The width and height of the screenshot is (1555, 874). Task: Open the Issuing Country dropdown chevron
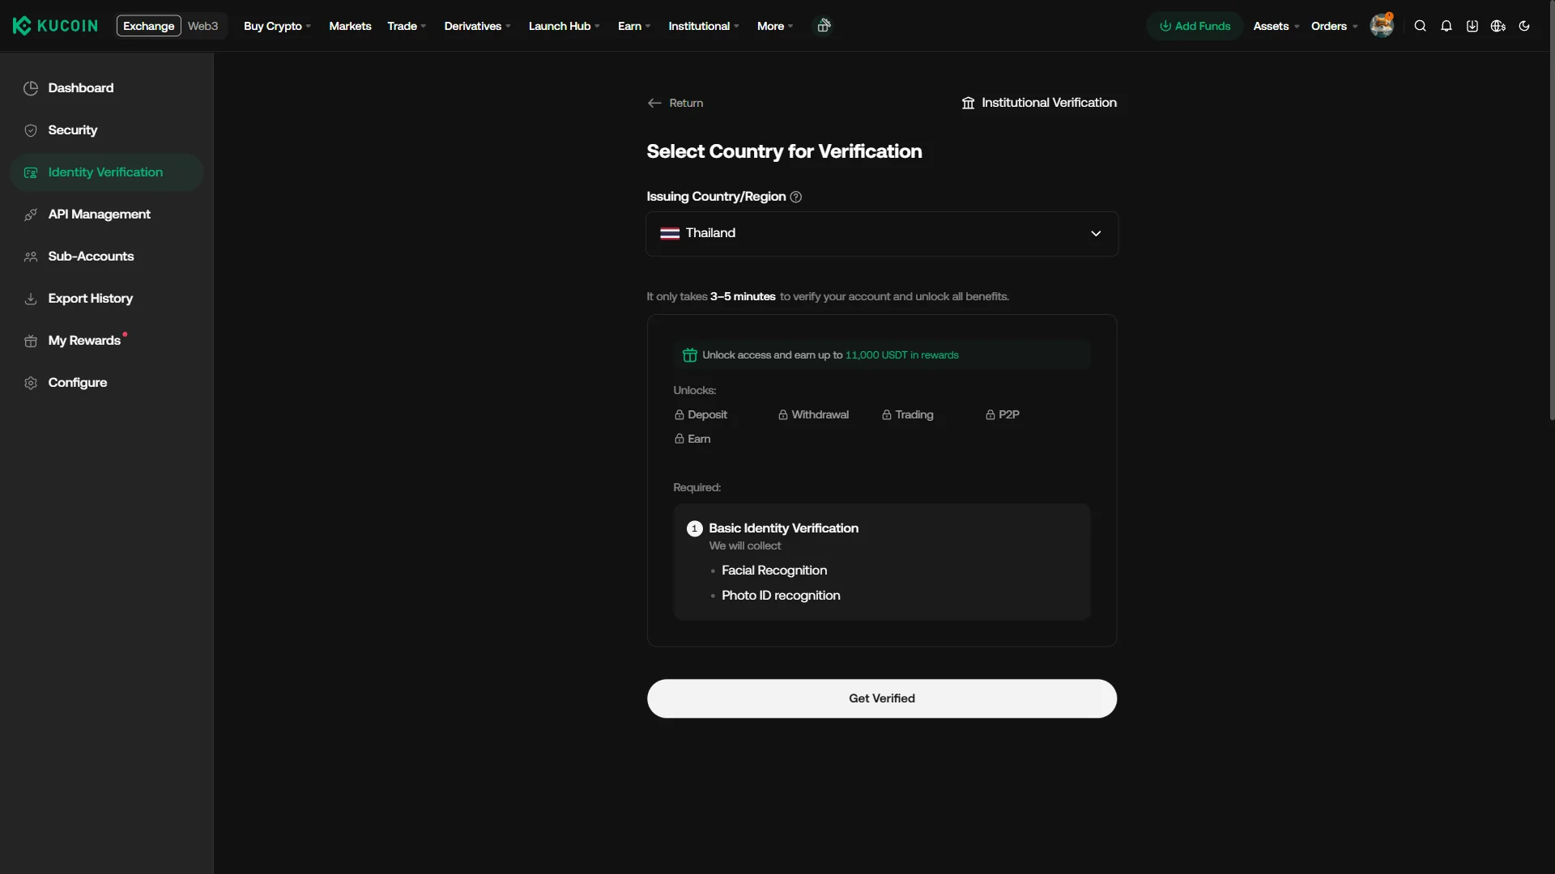(x=1096, y=234)
